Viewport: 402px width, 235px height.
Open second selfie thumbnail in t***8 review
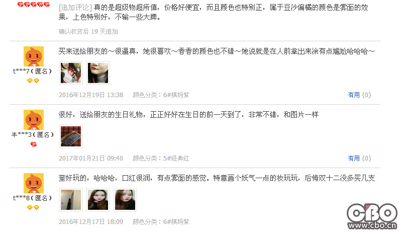pos(98,200)
